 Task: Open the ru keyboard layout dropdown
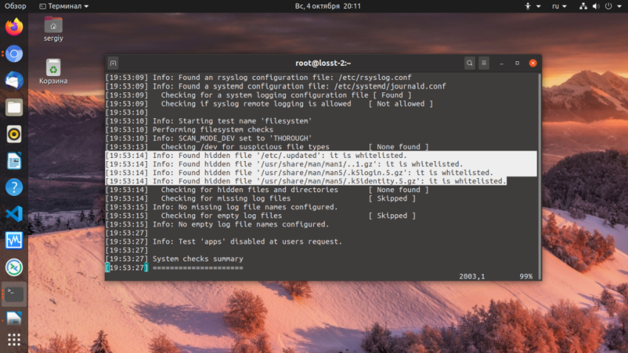tap(559, 6)
